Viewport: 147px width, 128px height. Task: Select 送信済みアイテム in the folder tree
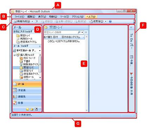pyautogui.click(x=29, y=74)
